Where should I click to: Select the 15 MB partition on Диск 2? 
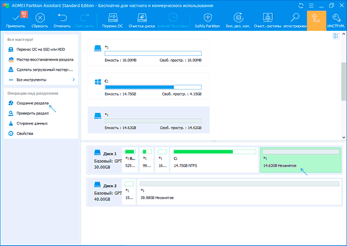(129, 192)
